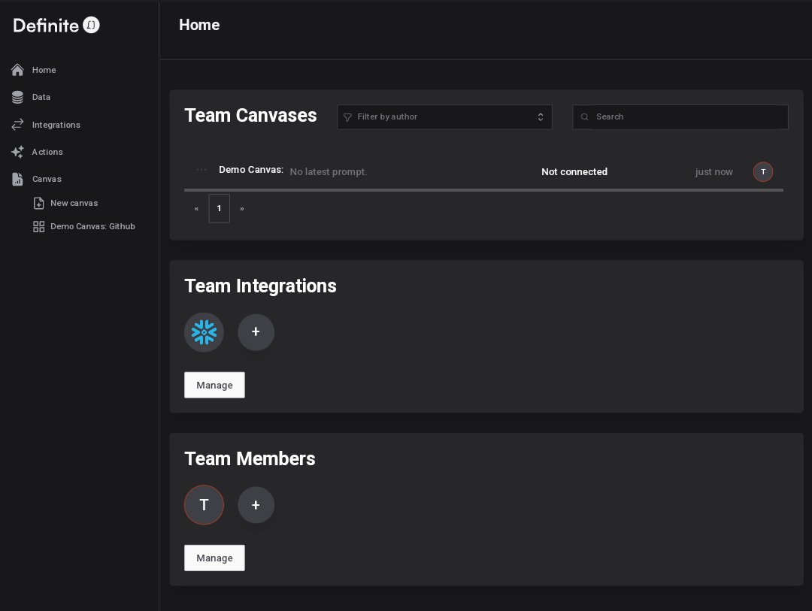Select the Integrations menu item
The image size is (812, 611).
[56, 125]
